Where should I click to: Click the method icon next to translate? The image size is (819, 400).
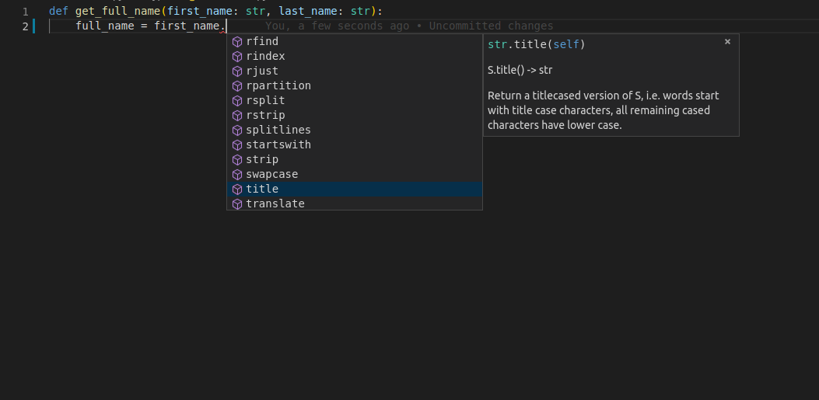pos(237,203)
